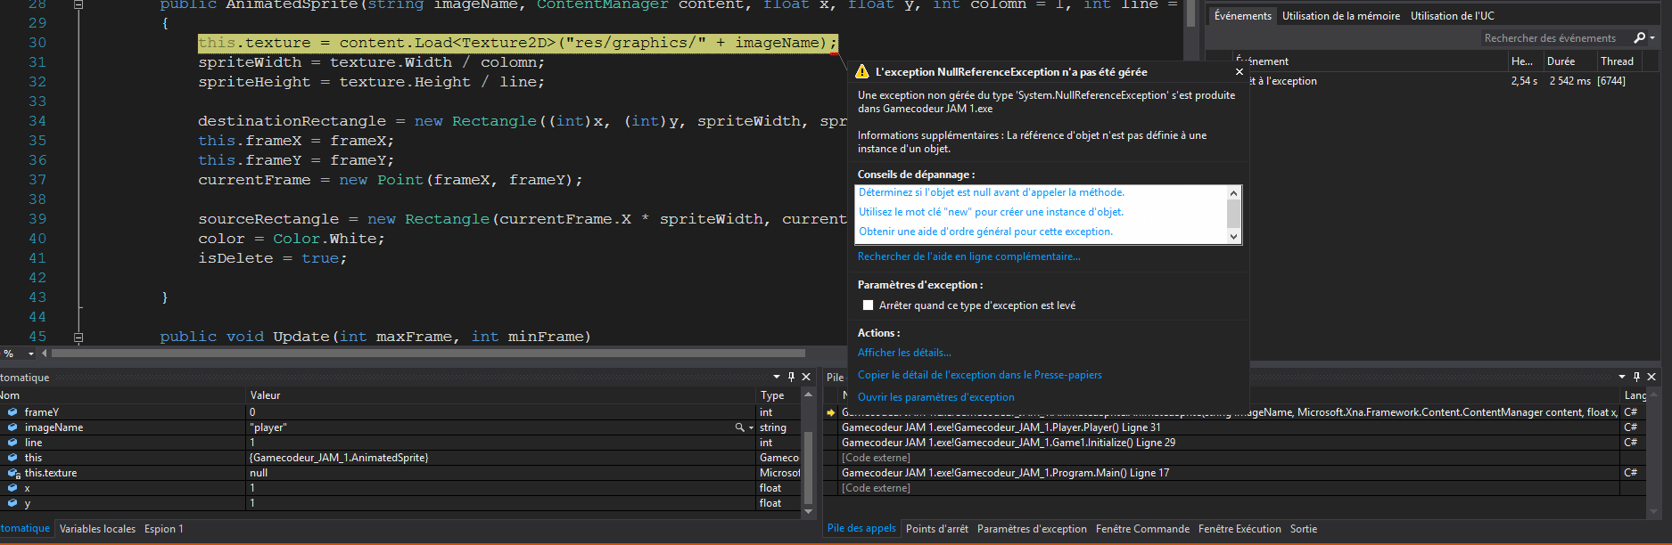This screenshot has width=1672, height=545.
Task: Click the 'Rechercher des événements' search field
Action: coord(1550,38)
